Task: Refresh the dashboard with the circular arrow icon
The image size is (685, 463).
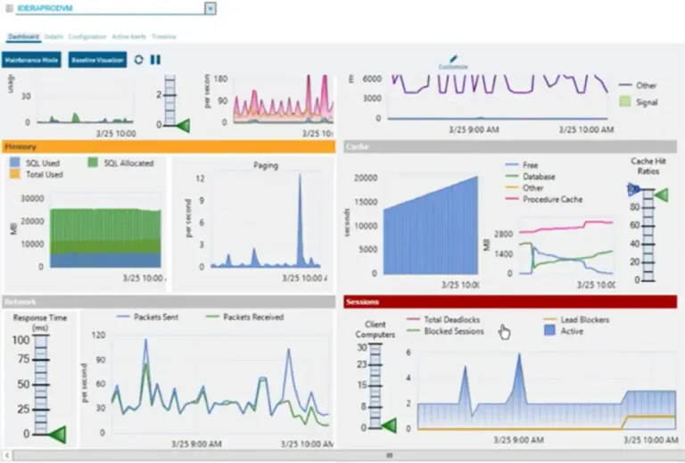Action: point(138,60)
